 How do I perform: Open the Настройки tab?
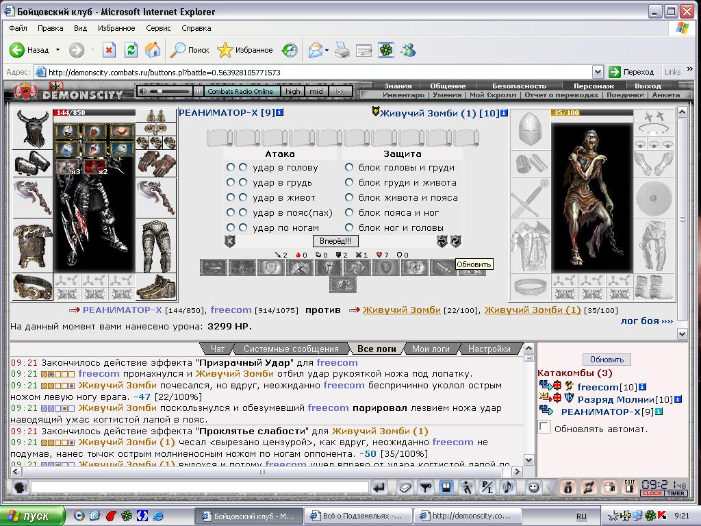[489, 349]
